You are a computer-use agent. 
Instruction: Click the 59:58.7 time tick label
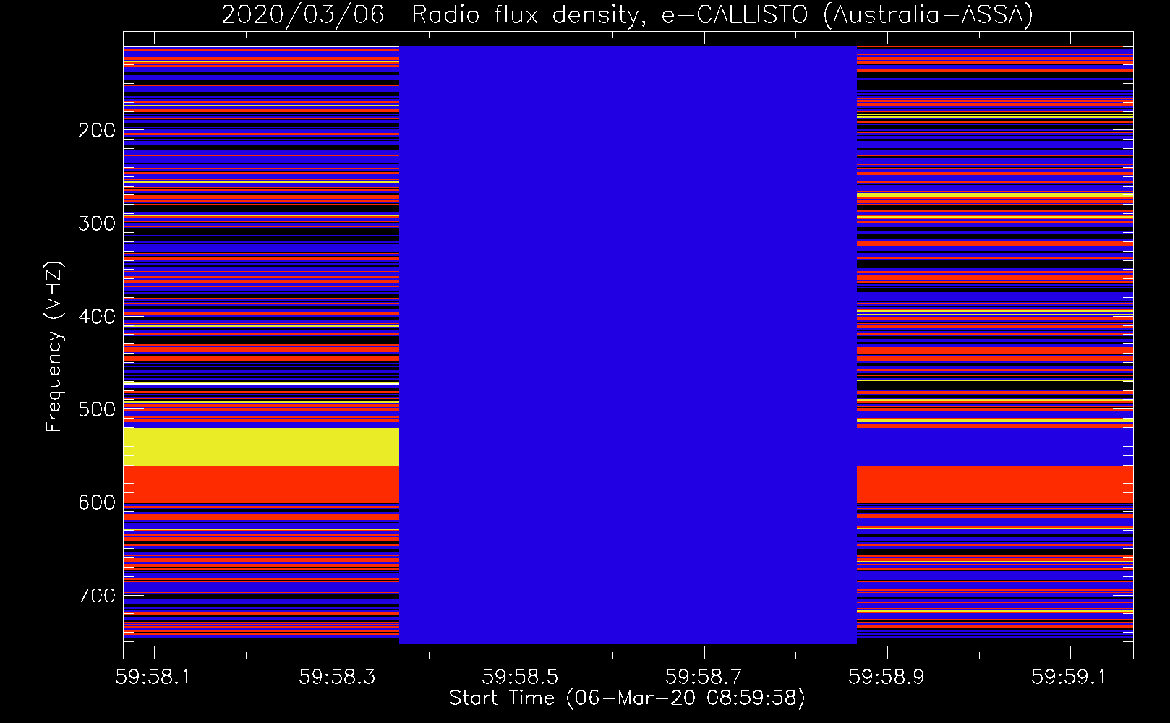tap(703, 677)
